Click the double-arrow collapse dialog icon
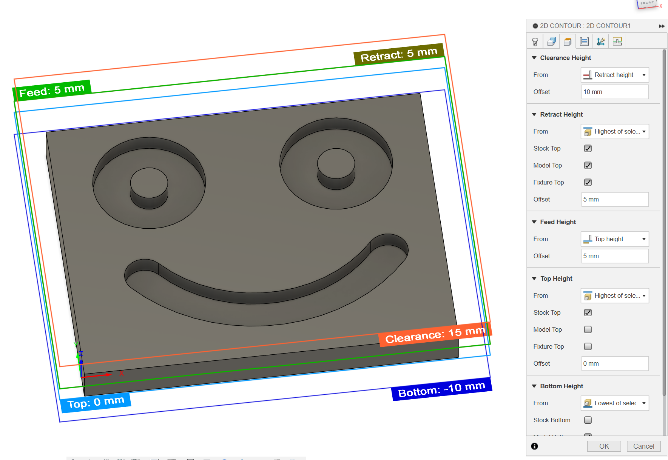 click(x=662, y=26)
